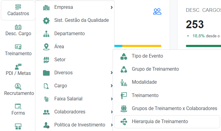The image size is (221, 131).
Task: Click the green Desc. Cargos progress bar
Action: point(203,46)
